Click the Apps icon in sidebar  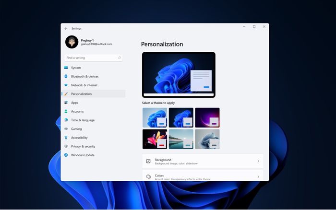click(x=66, y=103)
